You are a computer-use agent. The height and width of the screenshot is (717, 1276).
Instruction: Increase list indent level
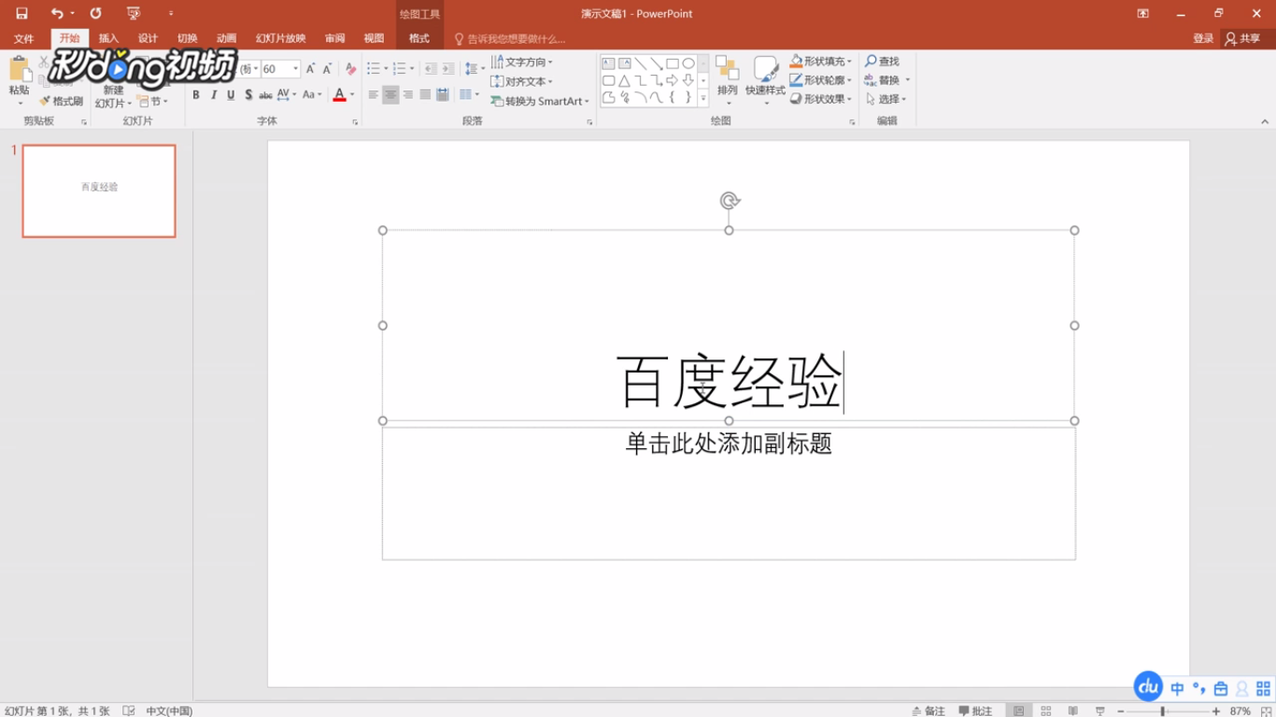point(448,69)
